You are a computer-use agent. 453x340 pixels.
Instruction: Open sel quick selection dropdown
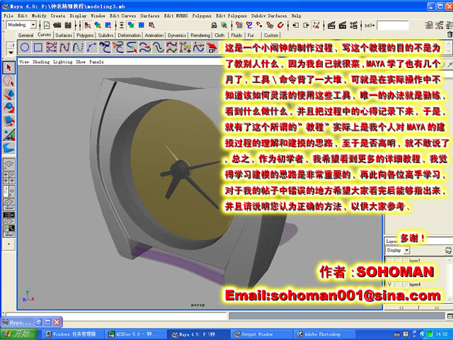(x=369, y=25)
